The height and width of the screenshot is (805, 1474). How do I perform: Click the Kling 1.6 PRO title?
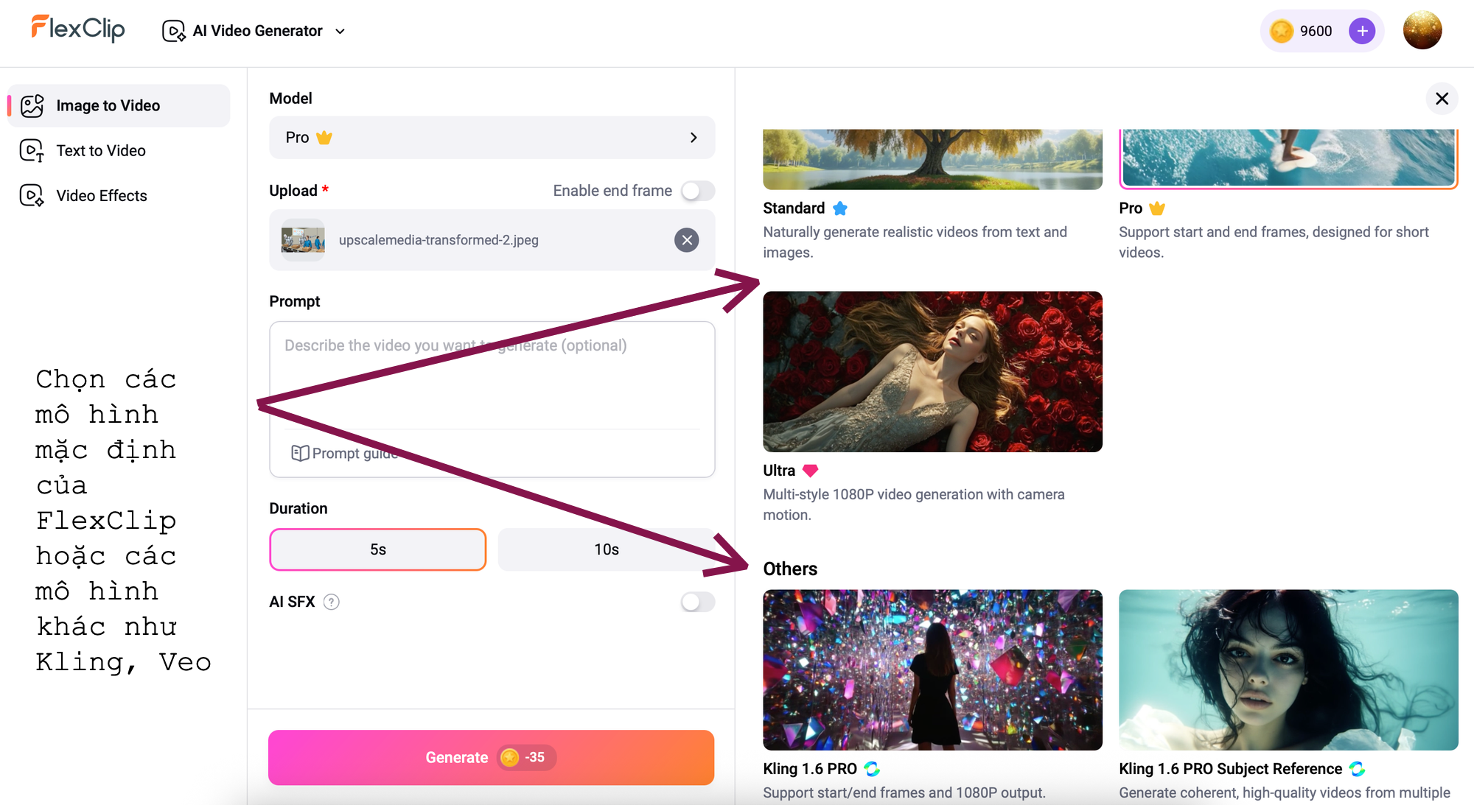click(810, 769)
